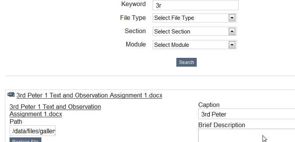Click the File Type dropdown arrow button
The image size is (295, 142).
point(232,18)
